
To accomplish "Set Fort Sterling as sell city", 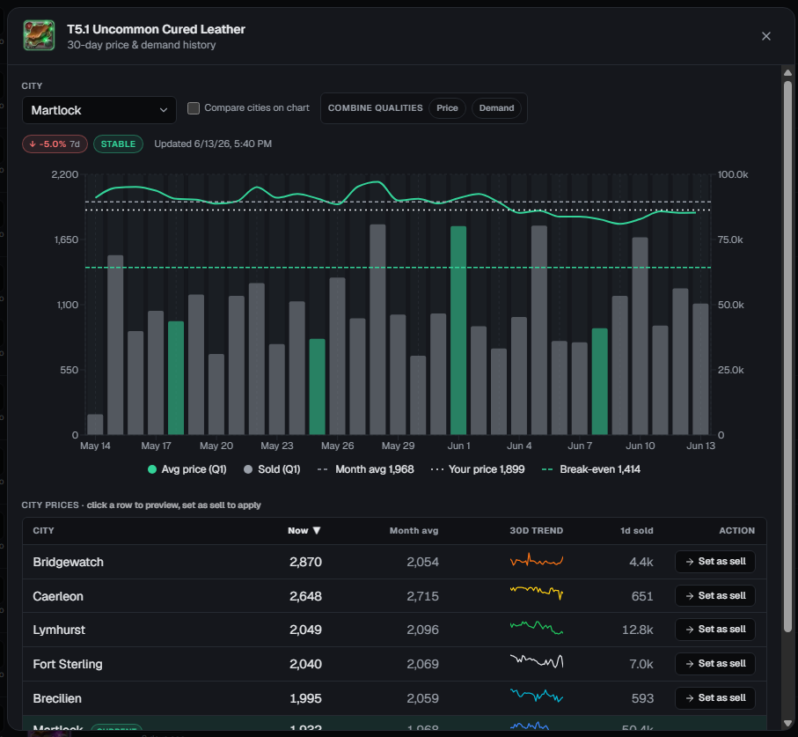I will pos(715,664).
